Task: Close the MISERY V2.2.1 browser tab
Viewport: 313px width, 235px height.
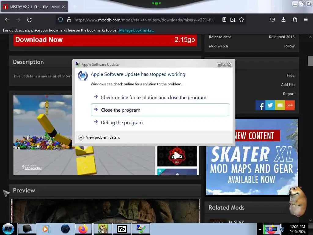Action: [x=63, y=7]
